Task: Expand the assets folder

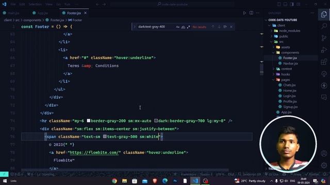Action: (x=274, y=47)
